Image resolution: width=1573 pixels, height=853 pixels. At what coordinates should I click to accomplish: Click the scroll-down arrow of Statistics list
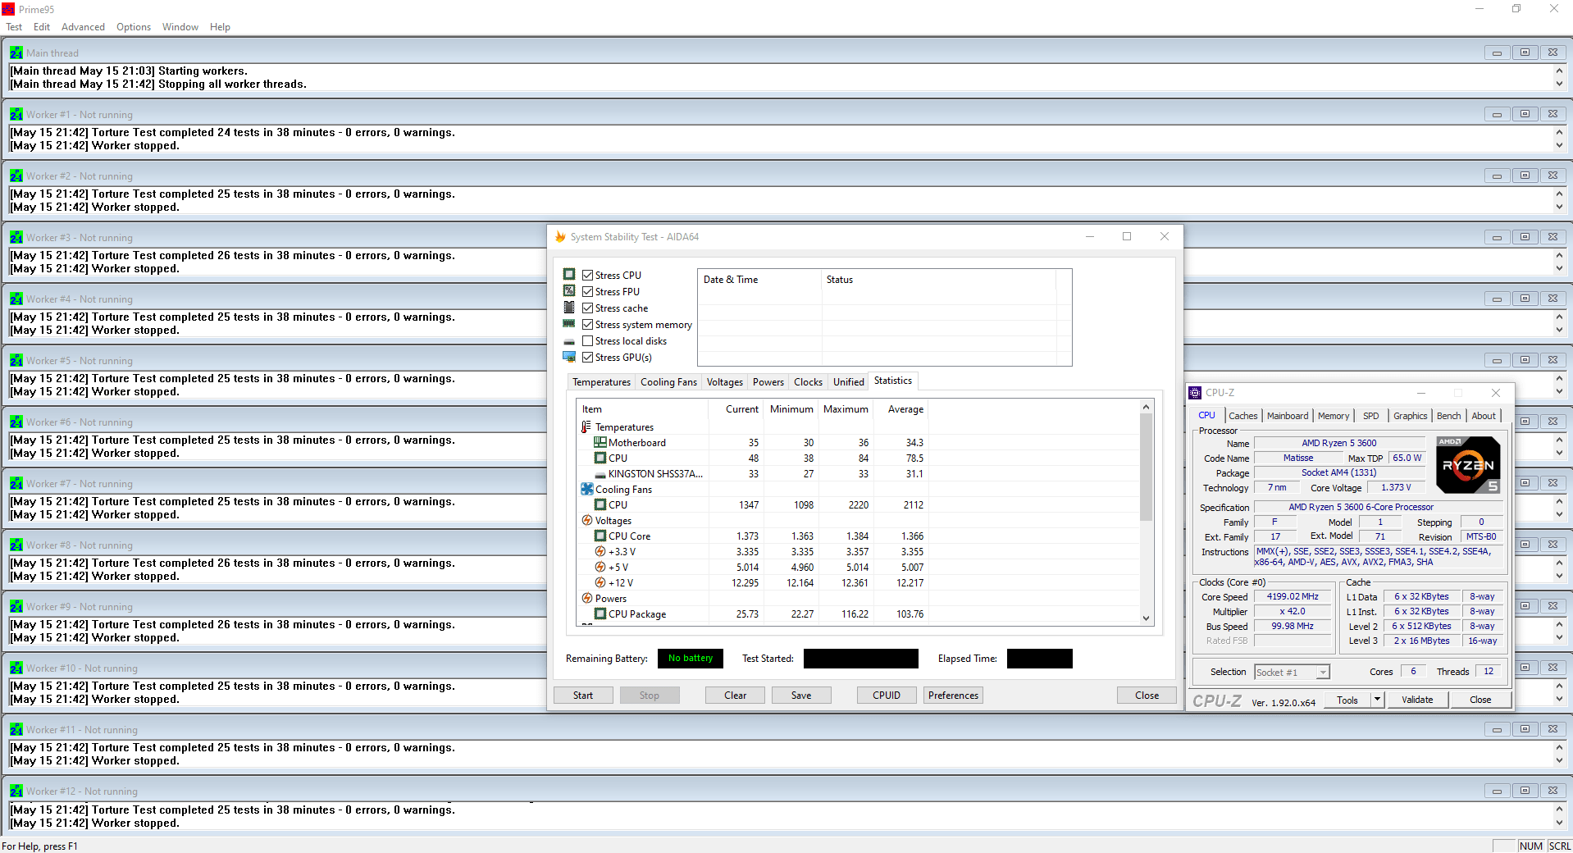point(1147,618)
